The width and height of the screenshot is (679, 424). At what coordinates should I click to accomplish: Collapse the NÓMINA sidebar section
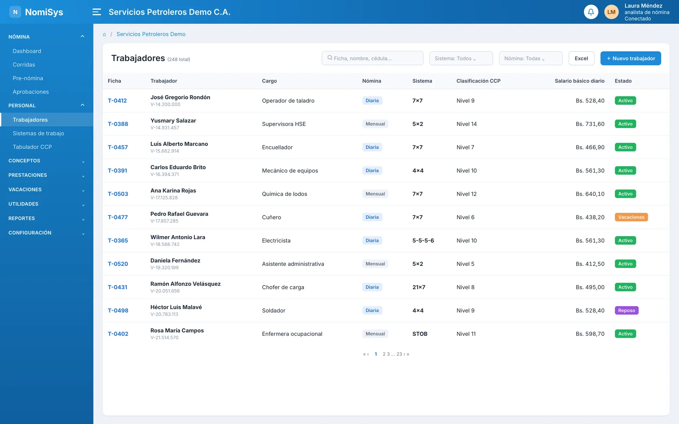(x=47, y=37)
